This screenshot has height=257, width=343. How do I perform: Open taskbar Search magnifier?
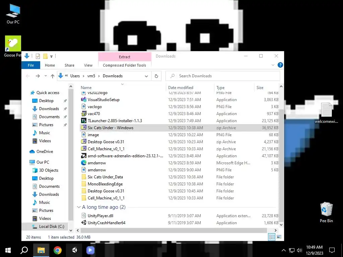click(24, 250)
